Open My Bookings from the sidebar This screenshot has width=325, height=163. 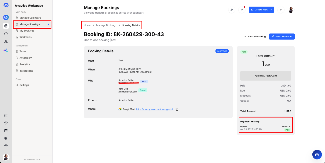coord(27,31)
